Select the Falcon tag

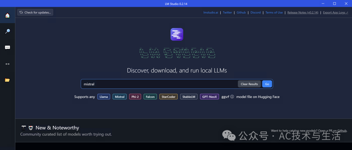click(x=150, y=97)
